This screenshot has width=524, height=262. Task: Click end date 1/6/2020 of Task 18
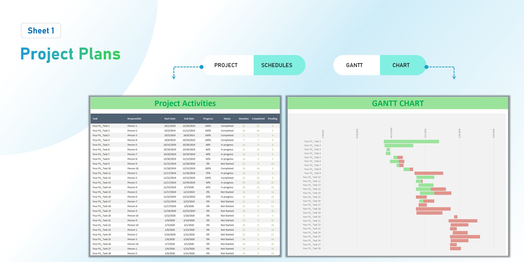[x=189, y=206]
